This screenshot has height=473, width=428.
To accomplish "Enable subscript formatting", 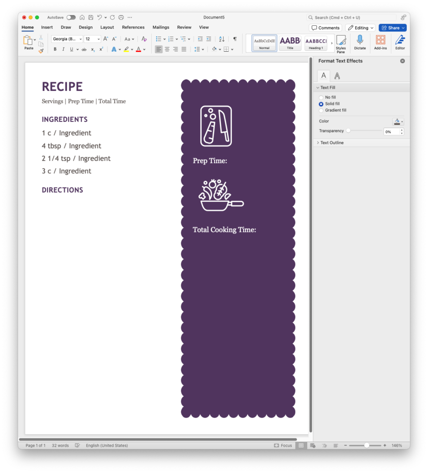I will [x=92, y=49].
